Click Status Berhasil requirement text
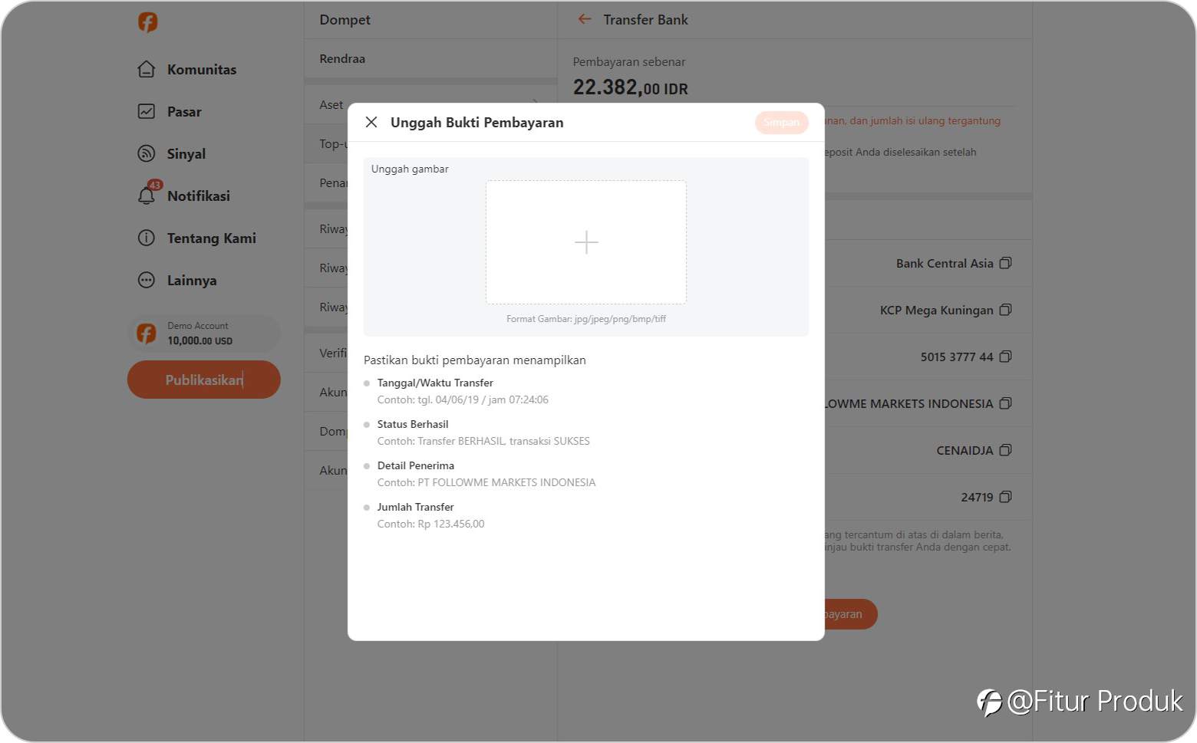Screen dimensions: 1197x743 (x=413, y=424)
